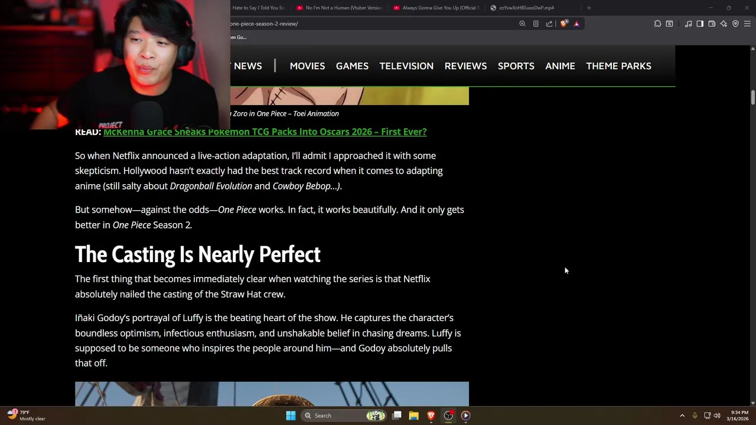756x425 pixels.
Task: Show hidden system tray icons chevron
Action: 682,416
